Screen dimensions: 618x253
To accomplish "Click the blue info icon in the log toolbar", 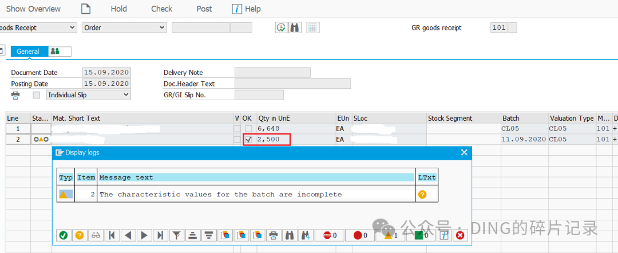I will (444, 235).
